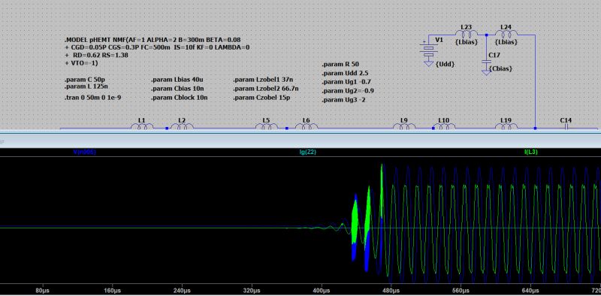This screenshot has width=601, height=296.
Task: Click the junction node between L9 and L10
Action: point(433,128)
